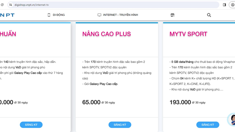
Task: Go to VNPT logo homepage
Action: 7,15
